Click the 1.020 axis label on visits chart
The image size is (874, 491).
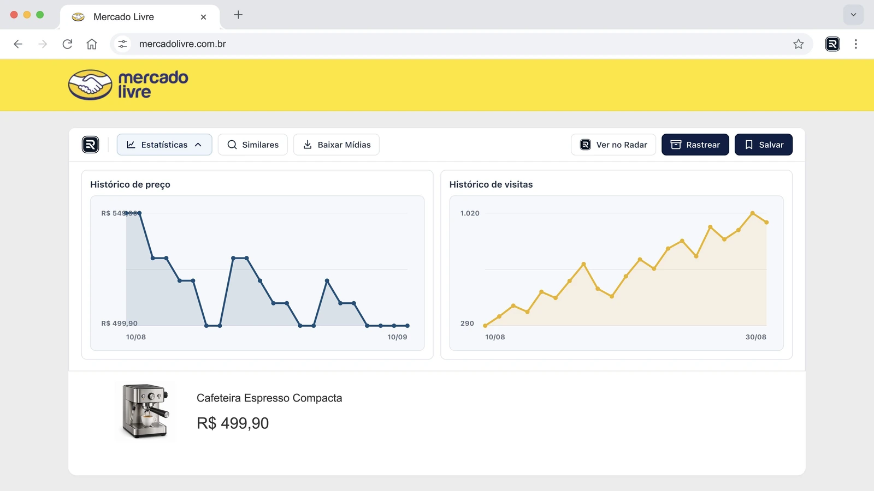coord(470,213)
